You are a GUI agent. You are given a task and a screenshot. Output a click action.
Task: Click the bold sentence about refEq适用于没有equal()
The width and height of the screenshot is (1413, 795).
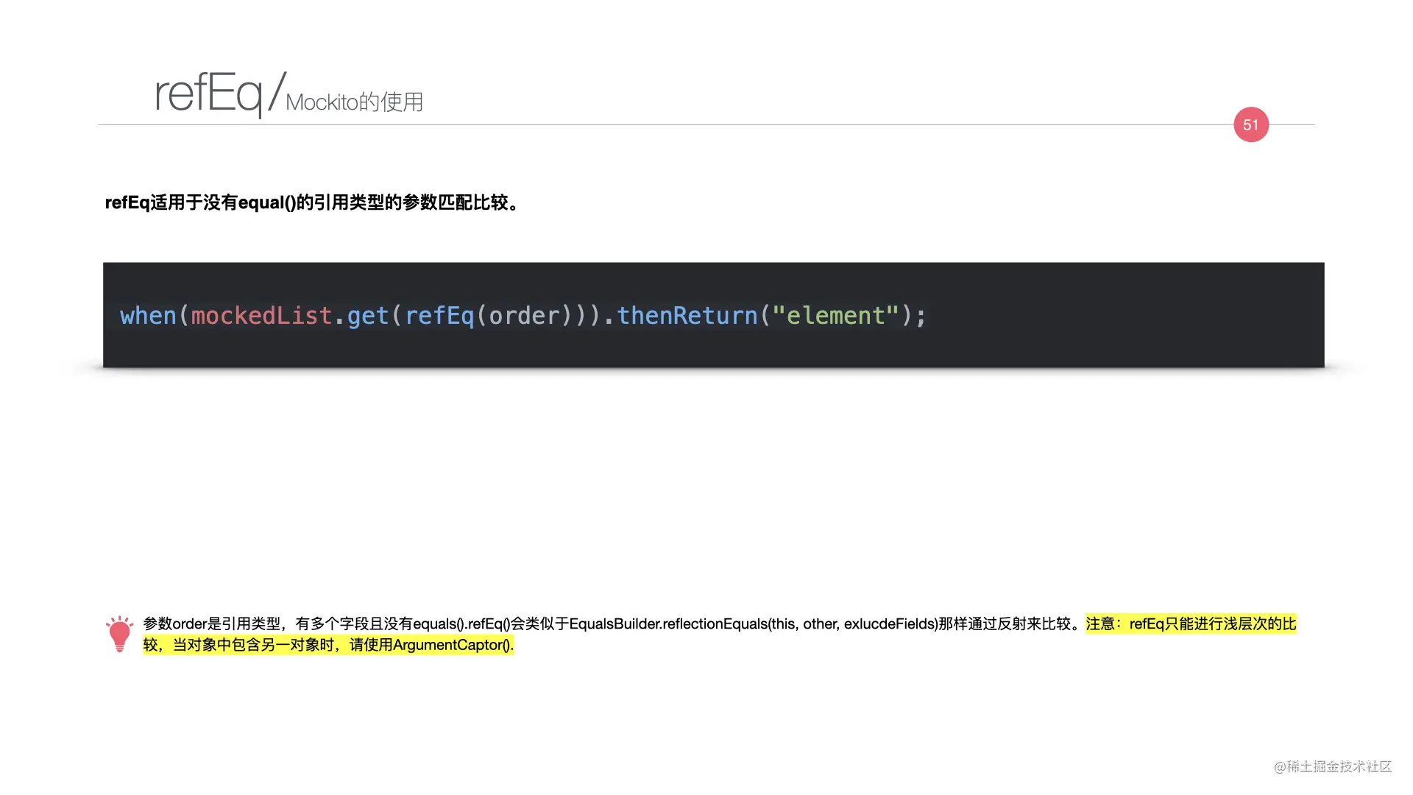[312, 202]
